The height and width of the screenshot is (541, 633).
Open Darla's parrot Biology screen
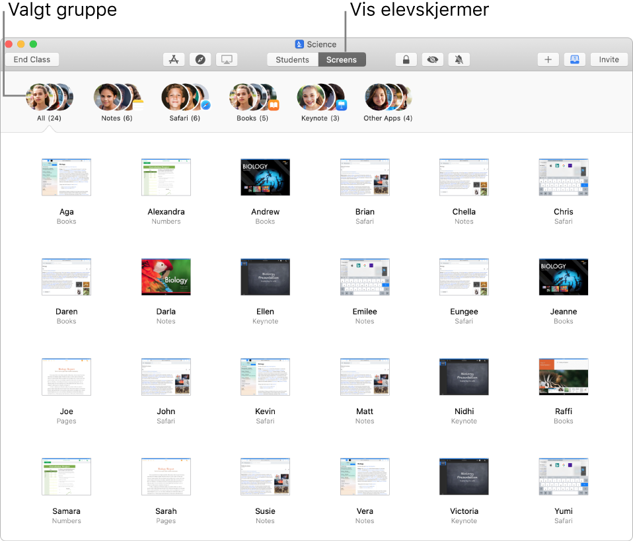point(166,277)
